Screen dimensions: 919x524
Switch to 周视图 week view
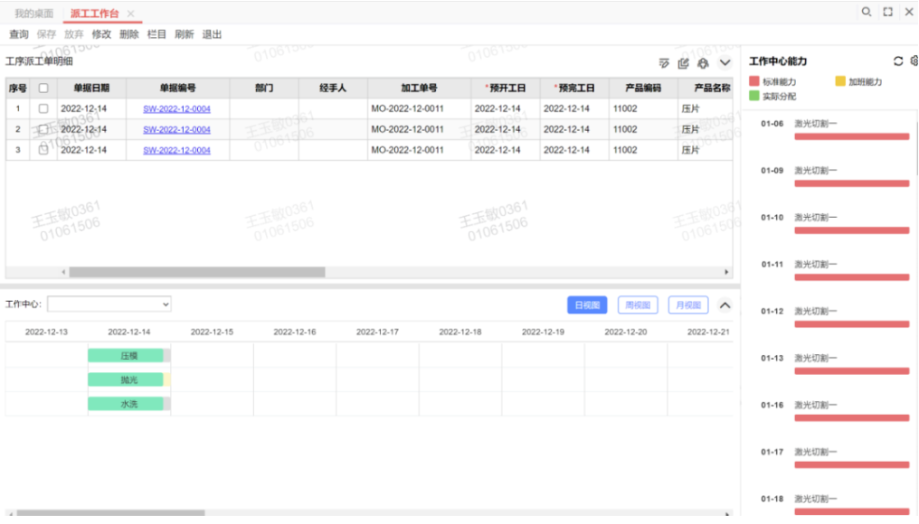tap(638, 305)
